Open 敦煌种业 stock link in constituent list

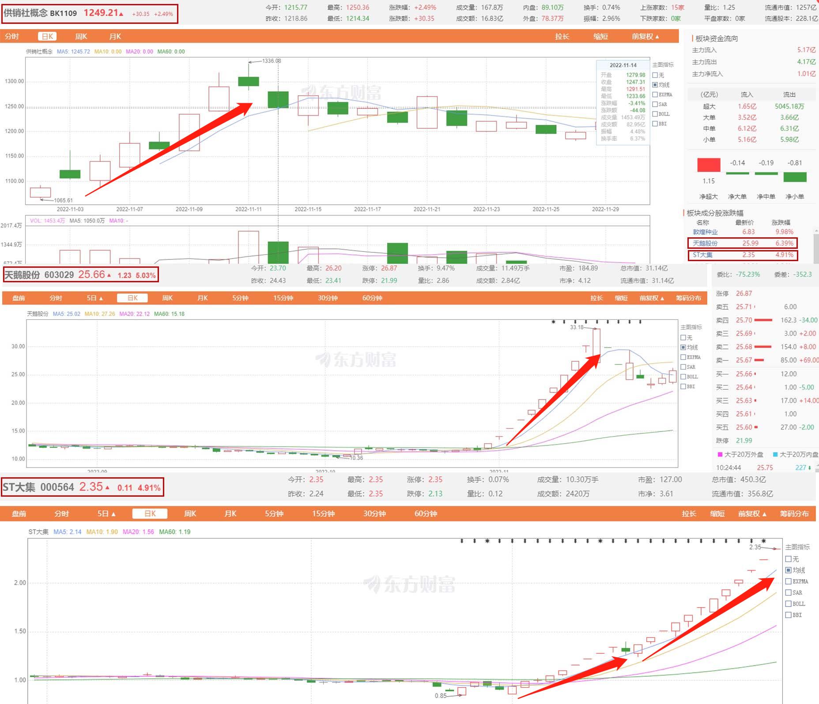click(705, 232)
